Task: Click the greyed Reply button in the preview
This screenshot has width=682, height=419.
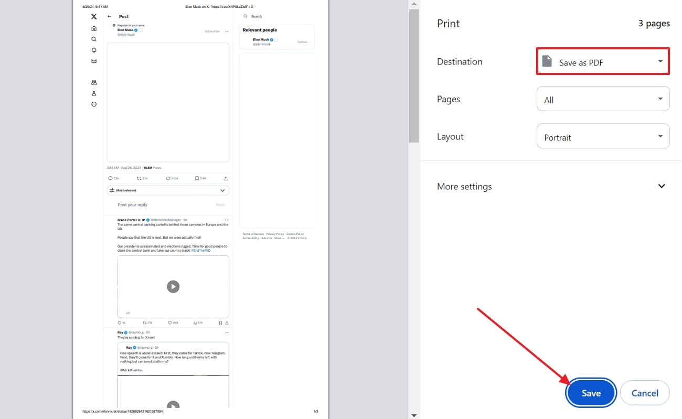Action: pos(220,205)
